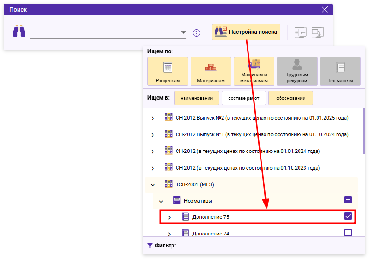
Task: Click the rightmost window icon in search bar
Action: tap(318, 32)
